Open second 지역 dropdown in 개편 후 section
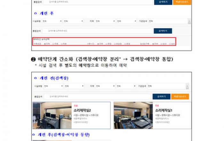Viewport: 224px width, 141px height. tap(127, 21)
